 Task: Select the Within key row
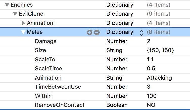pos(43,96)
